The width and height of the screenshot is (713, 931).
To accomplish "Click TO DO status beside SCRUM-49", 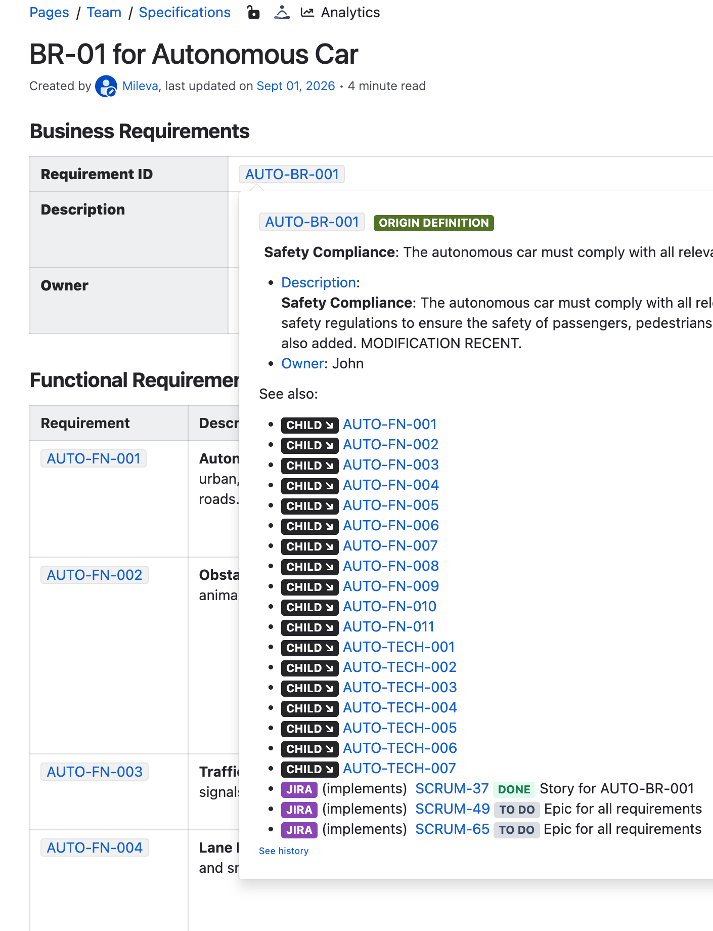I will [x=517, y=810].
